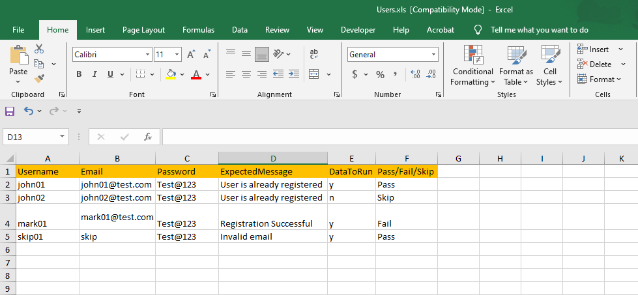This screenshot has height=295, width=638.
Task: Decrease font size with small A icon
Action: coord(207,55)
